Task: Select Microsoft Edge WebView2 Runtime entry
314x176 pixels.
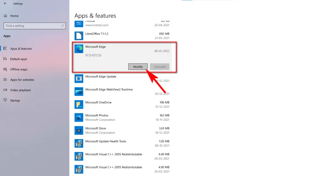Action: 122,92
